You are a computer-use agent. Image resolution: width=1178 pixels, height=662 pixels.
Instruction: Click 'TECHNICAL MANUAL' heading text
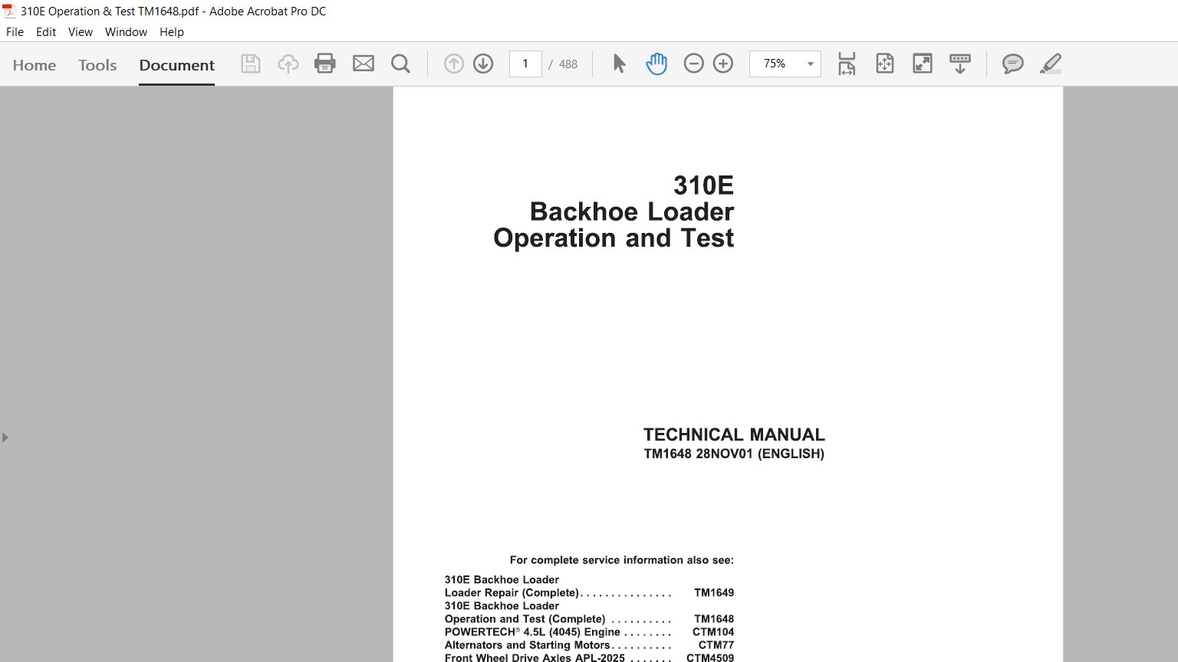(x=734, y=434)
